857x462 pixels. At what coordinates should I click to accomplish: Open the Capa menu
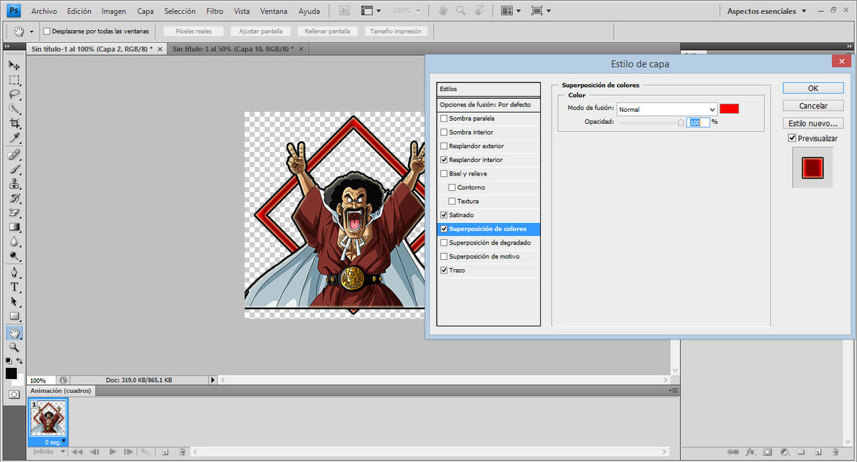(x=145, y=11)
